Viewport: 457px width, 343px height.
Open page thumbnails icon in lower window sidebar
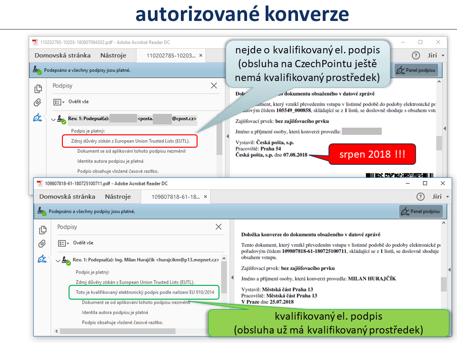(43, 230)
